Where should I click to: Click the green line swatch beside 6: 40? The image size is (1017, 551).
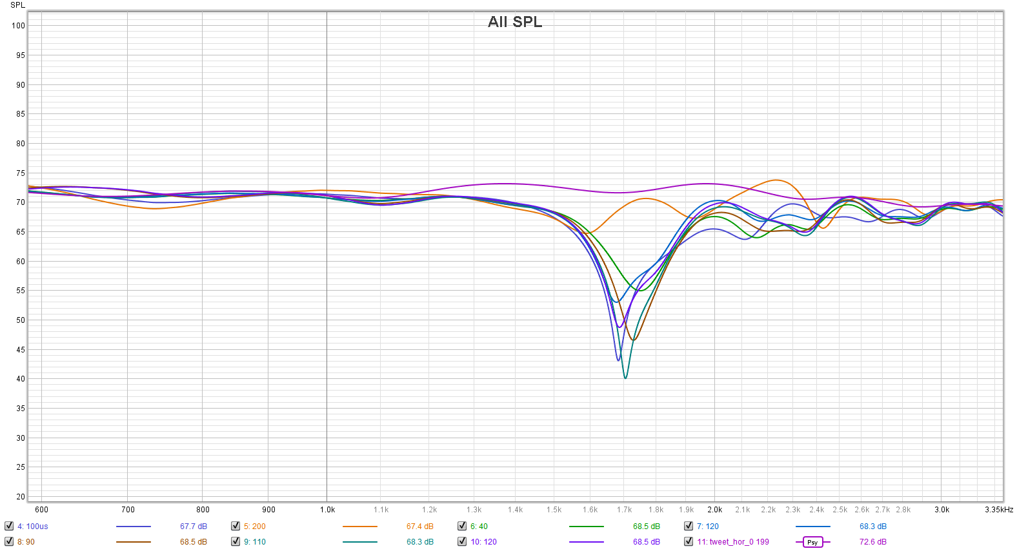pyautogui.click(x=586, y=527)
